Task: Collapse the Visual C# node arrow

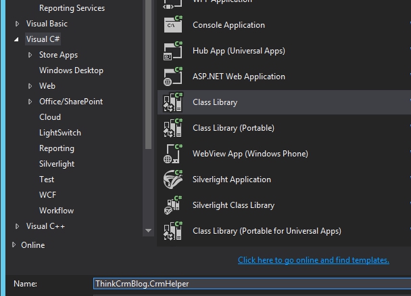Action: [x=16, y=40]
